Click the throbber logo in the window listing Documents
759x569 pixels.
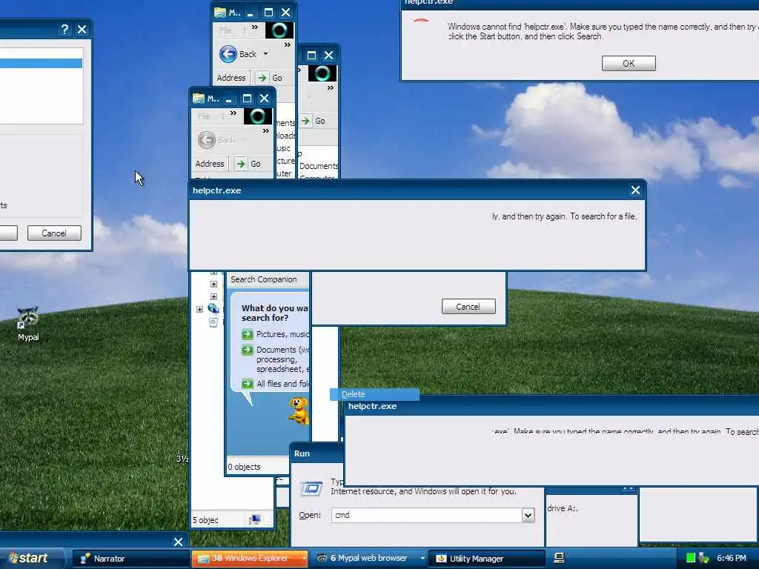(322, 73)
